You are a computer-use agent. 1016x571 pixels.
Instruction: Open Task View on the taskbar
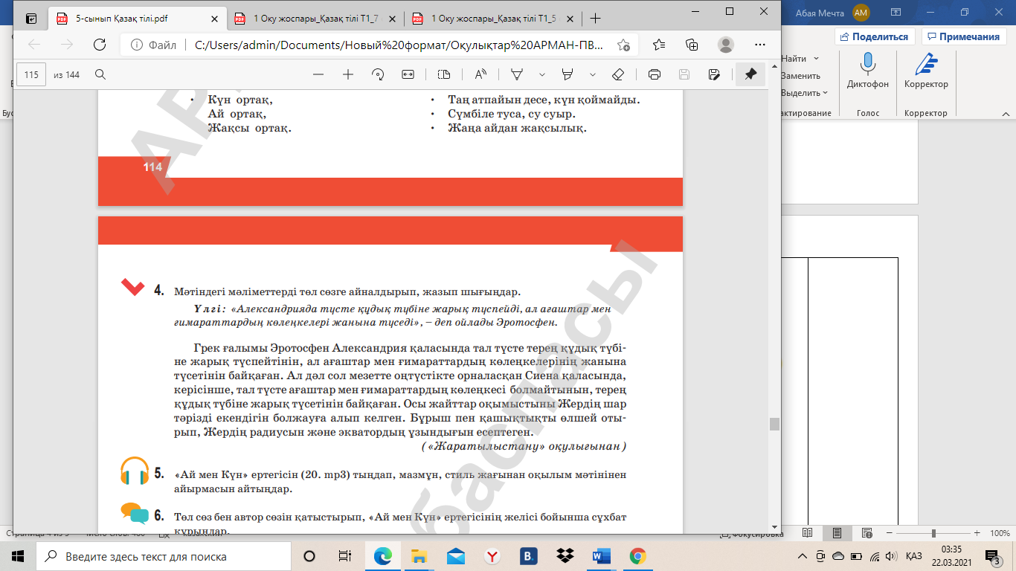344,556
